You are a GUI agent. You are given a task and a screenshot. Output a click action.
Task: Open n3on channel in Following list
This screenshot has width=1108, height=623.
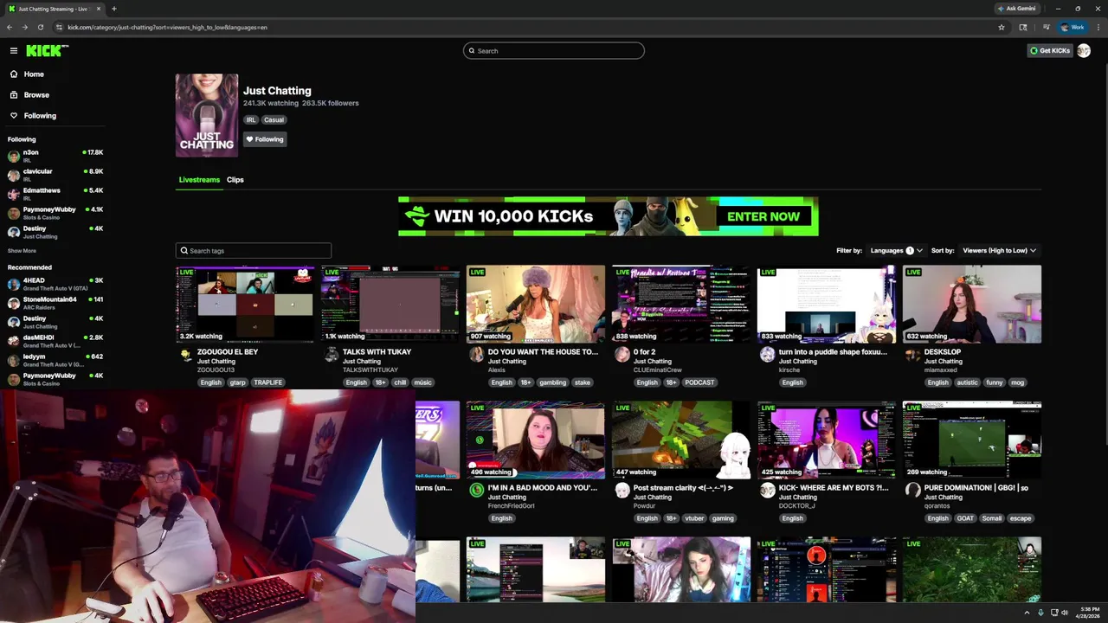(x=55, y=156)
